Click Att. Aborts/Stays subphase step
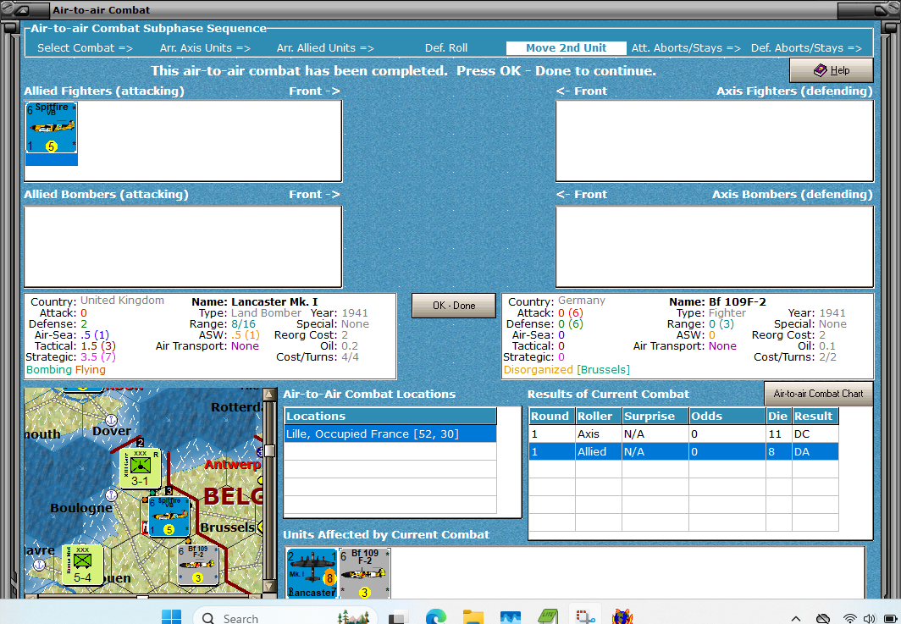The image size is (901, 624). pos(686,48)
